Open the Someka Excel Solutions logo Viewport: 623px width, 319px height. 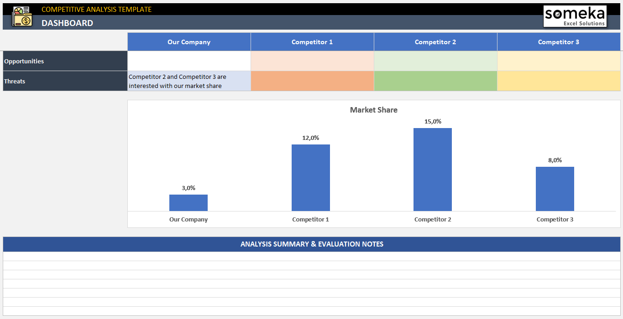575,15
